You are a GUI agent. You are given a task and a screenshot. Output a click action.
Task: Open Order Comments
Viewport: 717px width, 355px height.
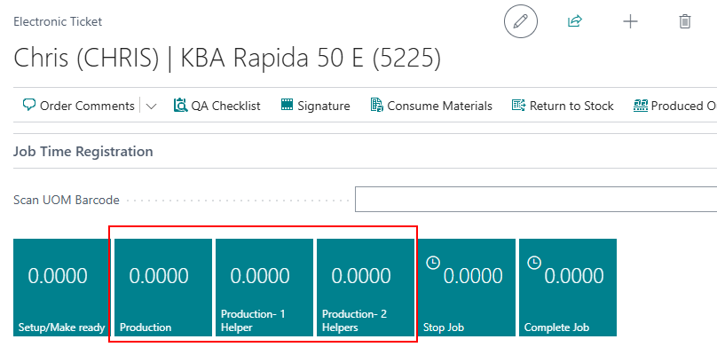pyautogui.click(x=78, y=106)
